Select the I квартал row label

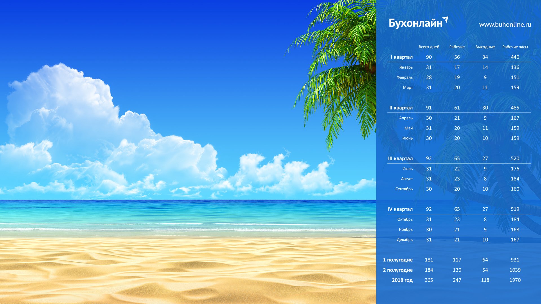click(x=402, y=57)
